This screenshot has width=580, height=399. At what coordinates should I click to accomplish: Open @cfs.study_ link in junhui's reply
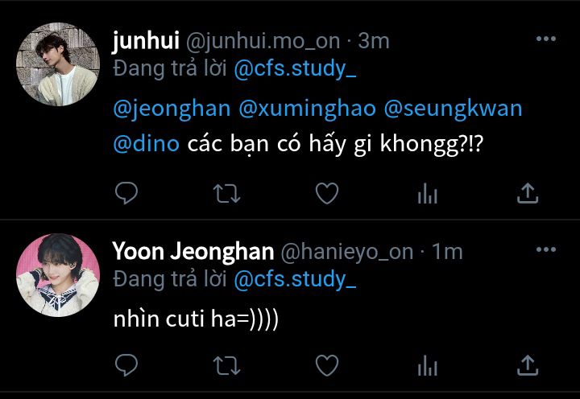coord(295,68)
